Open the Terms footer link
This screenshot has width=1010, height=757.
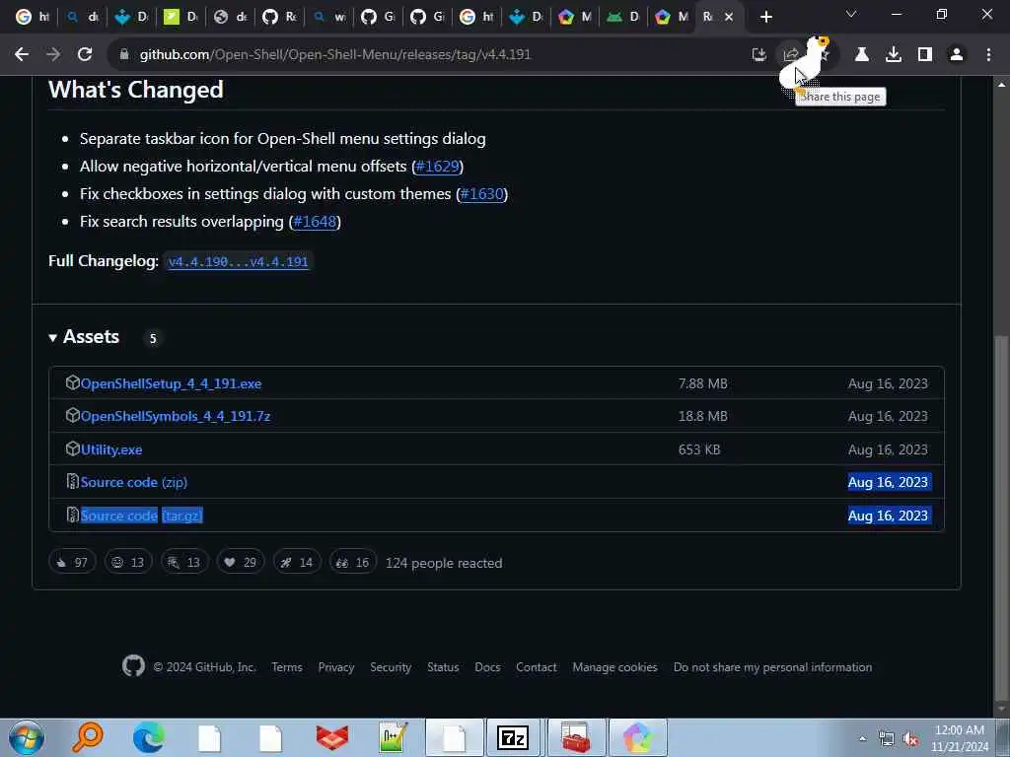tap(287, 667)
